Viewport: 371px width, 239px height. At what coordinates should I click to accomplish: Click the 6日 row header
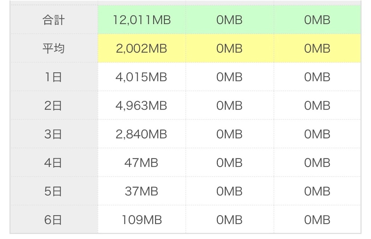point(54,220)
